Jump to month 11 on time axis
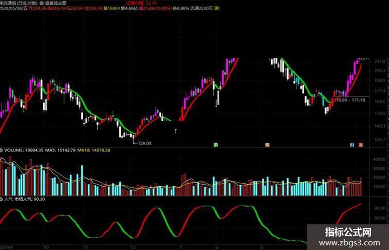This screenshot has width=389, height=250. (x=86, y=247)
